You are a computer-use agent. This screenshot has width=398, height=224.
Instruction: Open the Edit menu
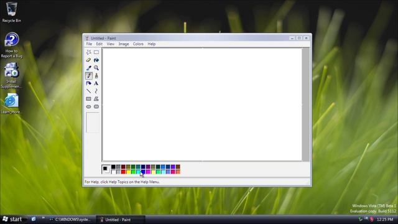pos(99,44)
